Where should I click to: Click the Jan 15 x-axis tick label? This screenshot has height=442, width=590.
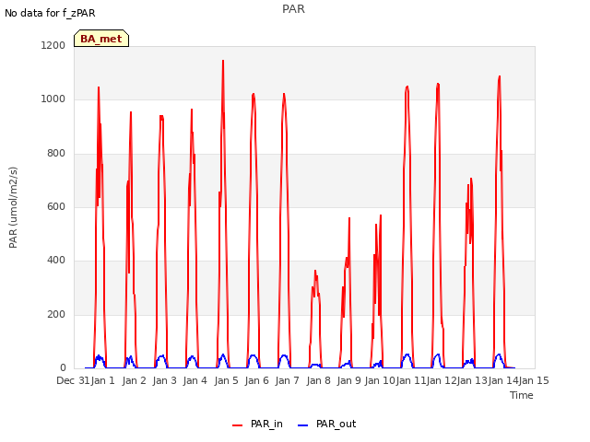coord(534,380)
